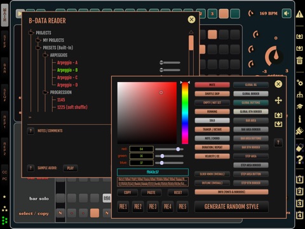Click the PLAY sample audio button
Image resolution: width=305 pixels, height=229 pixels.
click(x=71, y=168)
